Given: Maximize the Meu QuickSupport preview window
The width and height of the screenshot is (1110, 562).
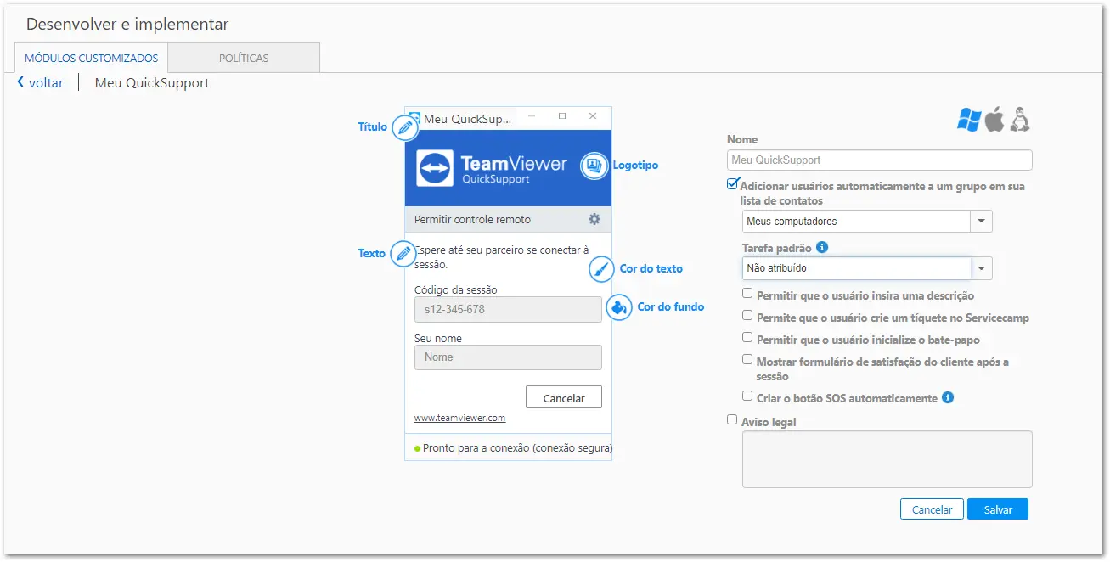Looking at the screenshot, I should click(562, 116).
